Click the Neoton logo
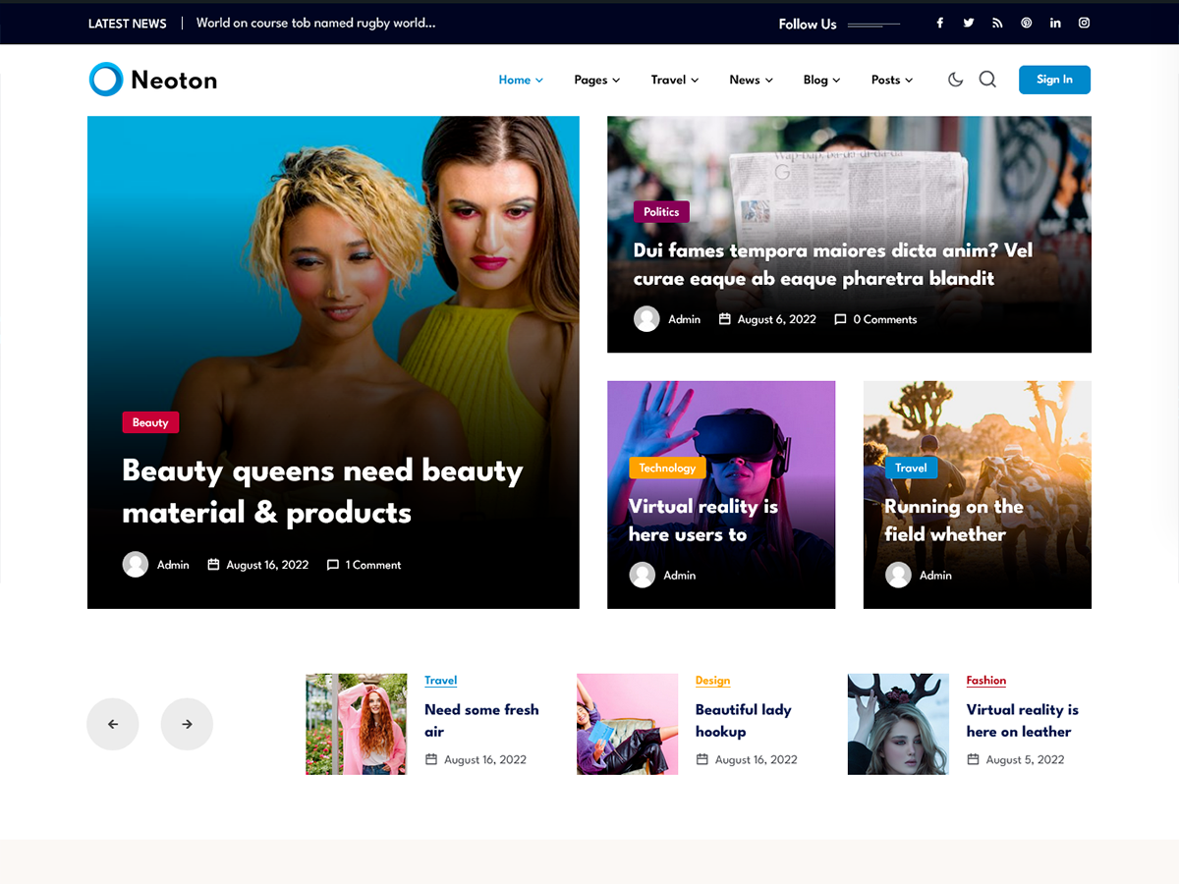The image size is (1179, 884). click(153, 80)
